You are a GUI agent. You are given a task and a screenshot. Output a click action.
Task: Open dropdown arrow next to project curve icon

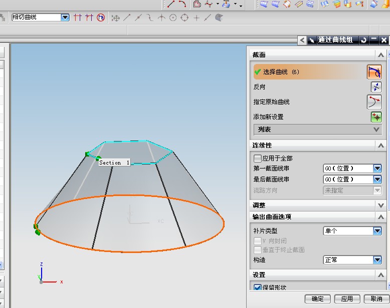[235, 3]
